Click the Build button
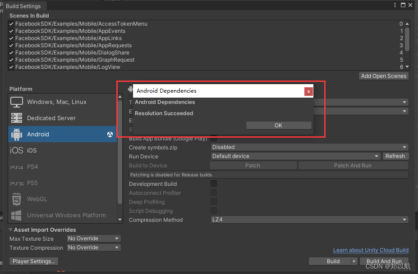This screenshot has height=274, width=418. 330,261
